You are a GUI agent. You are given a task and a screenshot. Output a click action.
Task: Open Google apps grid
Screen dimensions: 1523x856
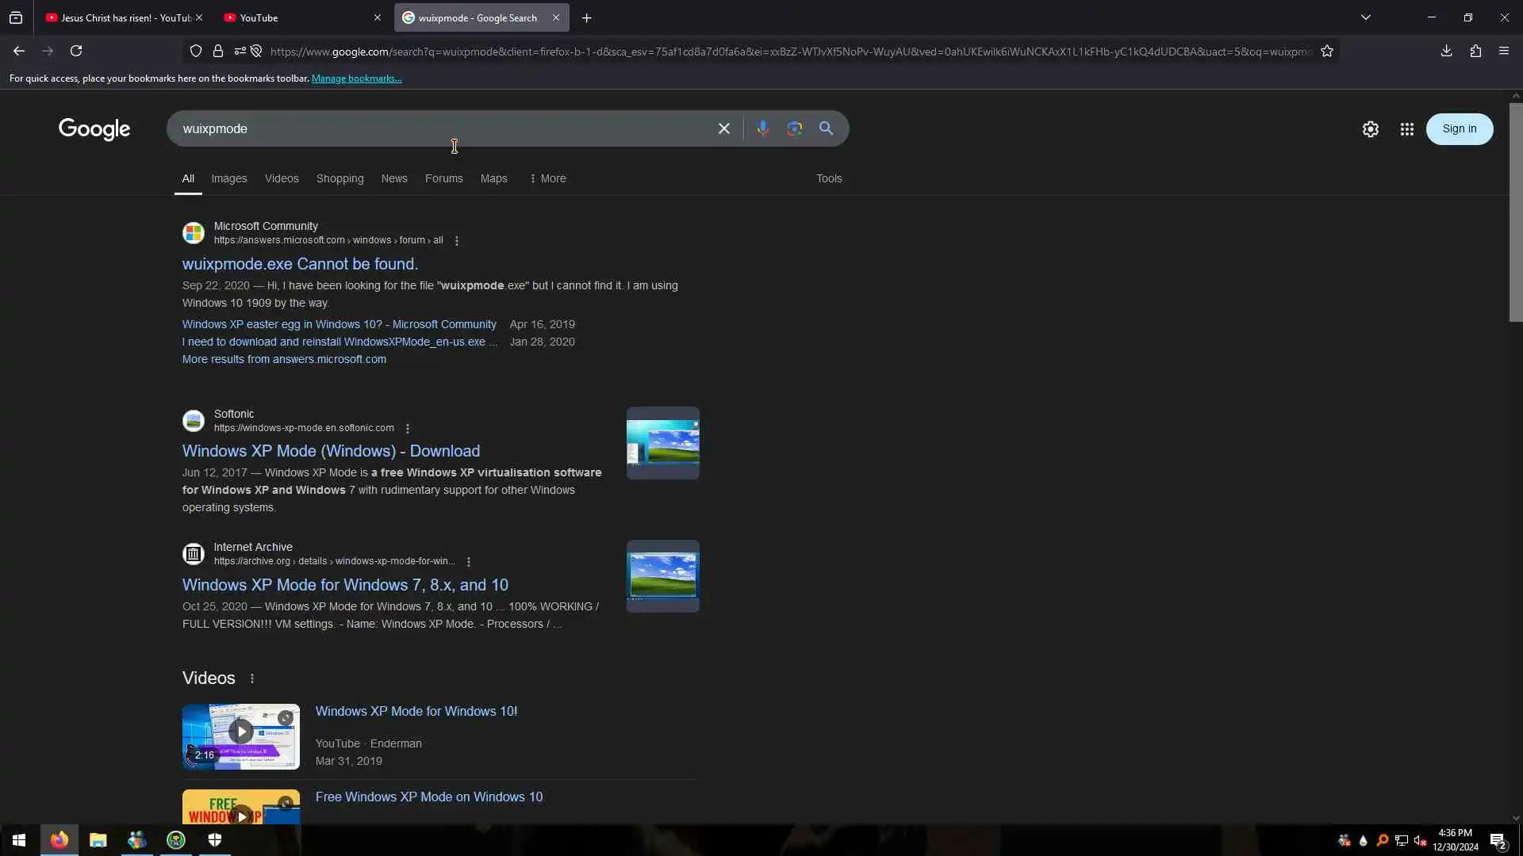click(x=1406, y=129)
